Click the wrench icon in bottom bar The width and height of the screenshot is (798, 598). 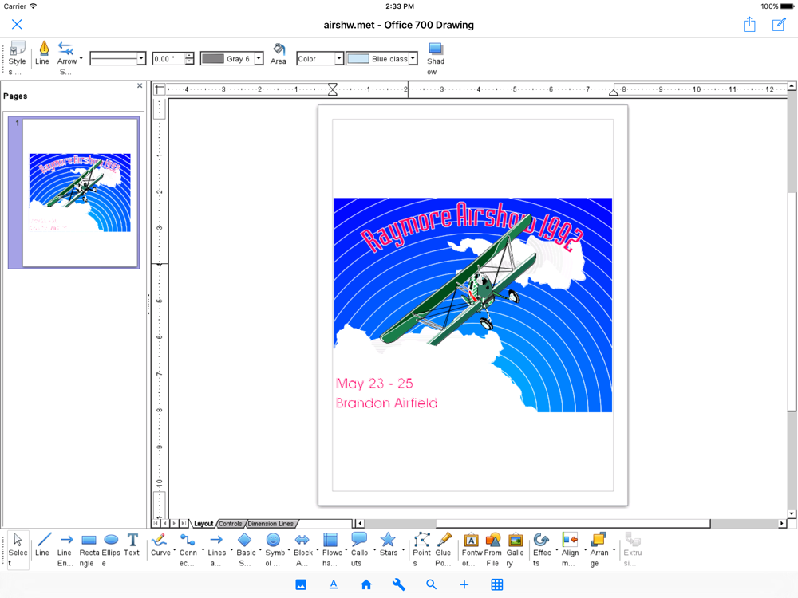point(399,584)
